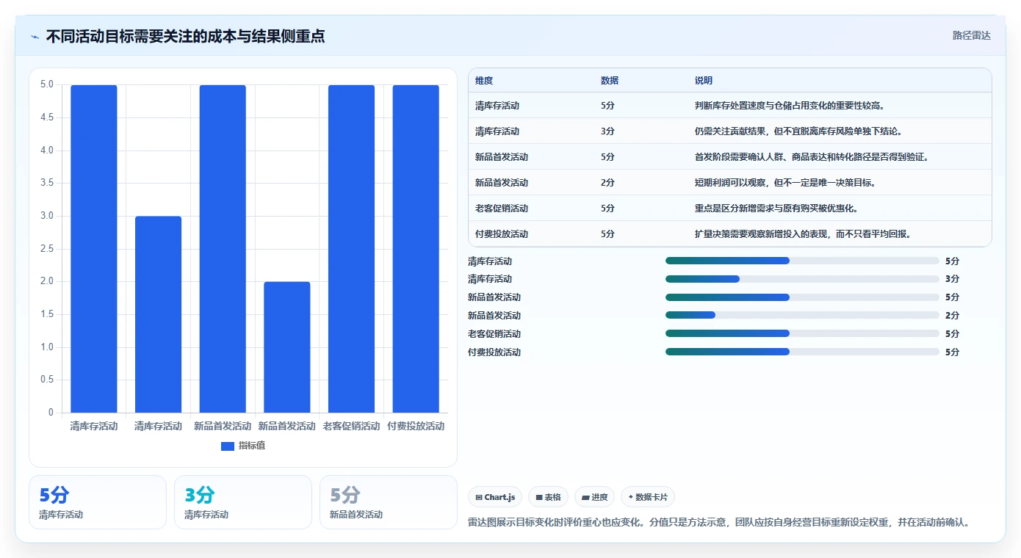Click the 老客促销活动 label in the progress list
1021x558 pixels.
494,334
